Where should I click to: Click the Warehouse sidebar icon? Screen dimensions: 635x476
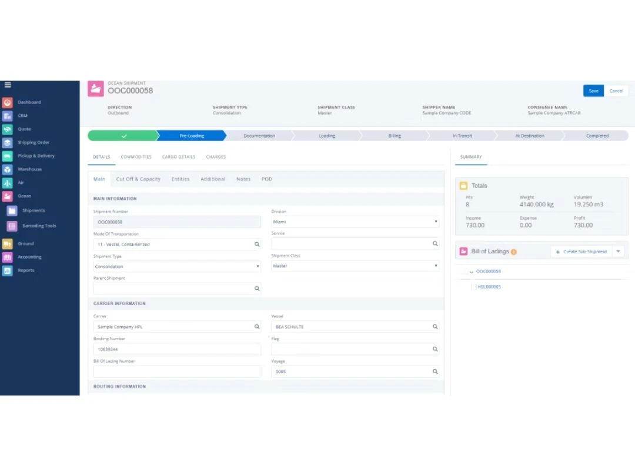point(7,169)
